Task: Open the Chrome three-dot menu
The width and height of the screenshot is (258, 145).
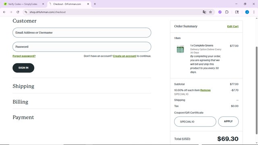Action: point(254,12)
